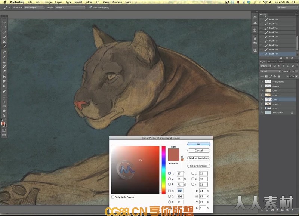Image resolution: width=299 pixels, height=216 pixels.
Task: Change screen mode icon in toolbox
Action: tap(4, 135)
